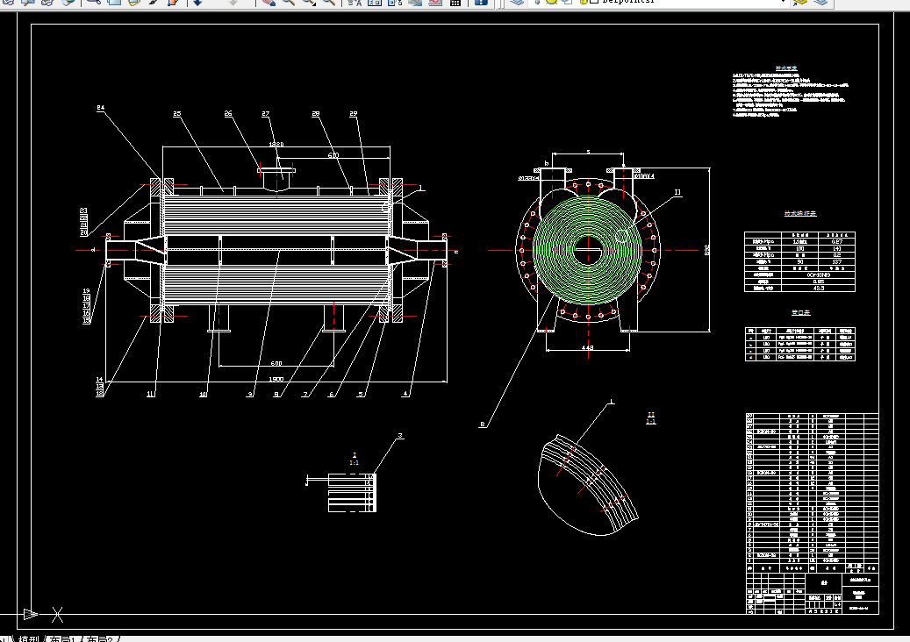The height and width of the screenshot is (642, 910).
Task: Select the 1900 overall length dimension
Action: [276, 379]
